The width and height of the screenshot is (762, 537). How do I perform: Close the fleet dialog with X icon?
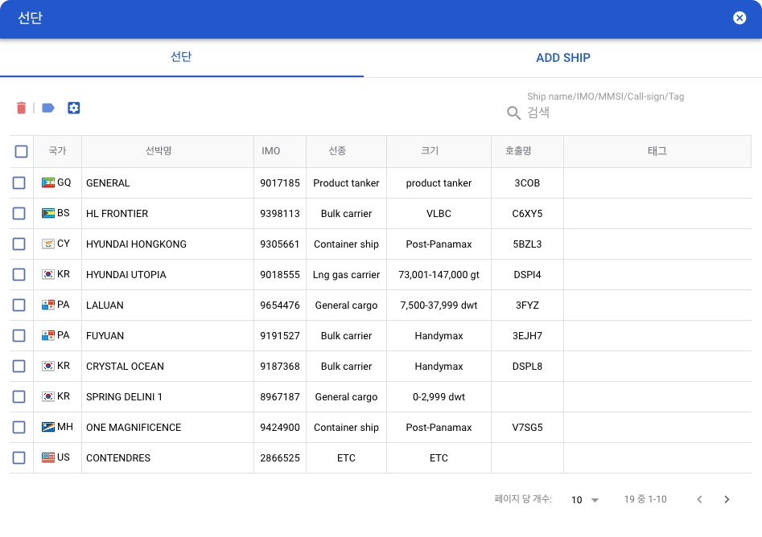click(739, 18)
